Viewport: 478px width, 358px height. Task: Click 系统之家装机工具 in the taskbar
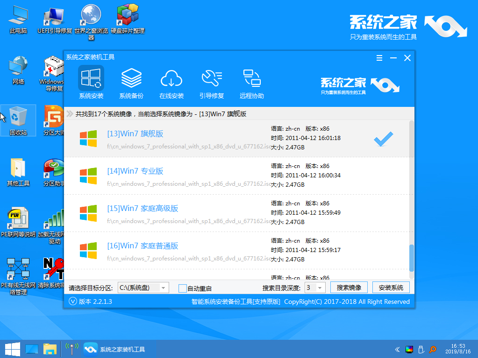click(115, 349)
